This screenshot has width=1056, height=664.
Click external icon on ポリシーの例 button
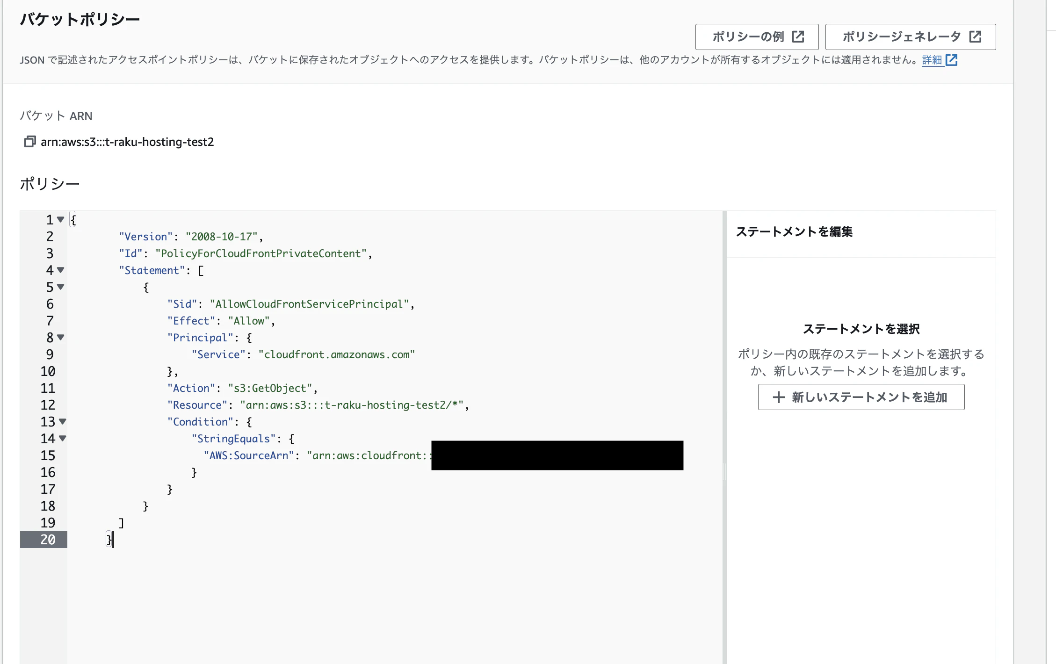798,37
